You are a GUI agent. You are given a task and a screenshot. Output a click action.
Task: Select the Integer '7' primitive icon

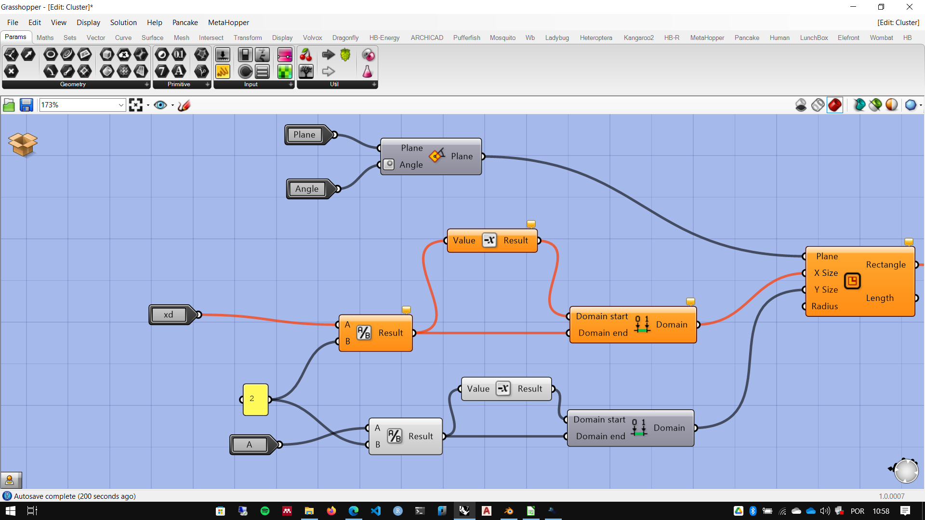point(162,71)
